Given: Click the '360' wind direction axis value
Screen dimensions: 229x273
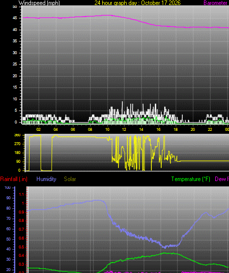Looking at the screenshot, I should coord(17,135).
